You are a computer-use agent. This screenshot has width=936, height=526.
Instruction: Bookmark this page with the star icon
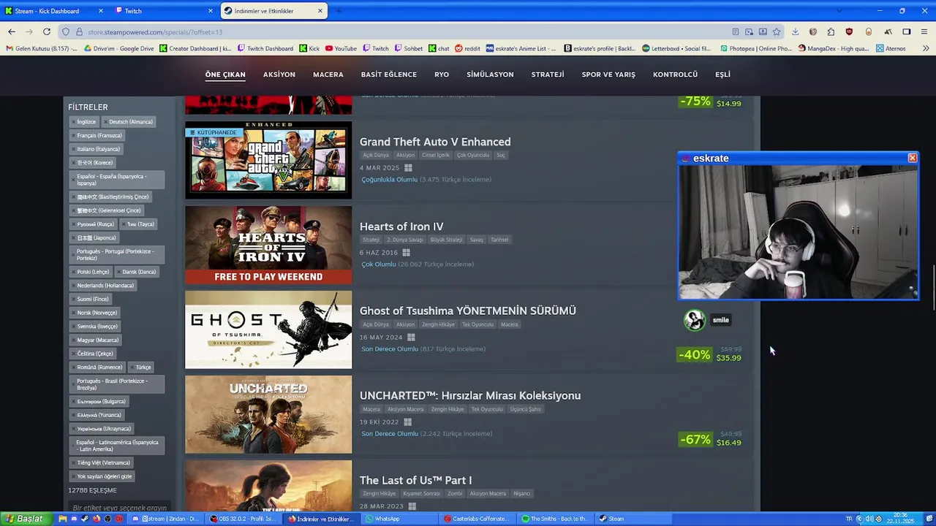pyautogui.click(x=777, y=31)
